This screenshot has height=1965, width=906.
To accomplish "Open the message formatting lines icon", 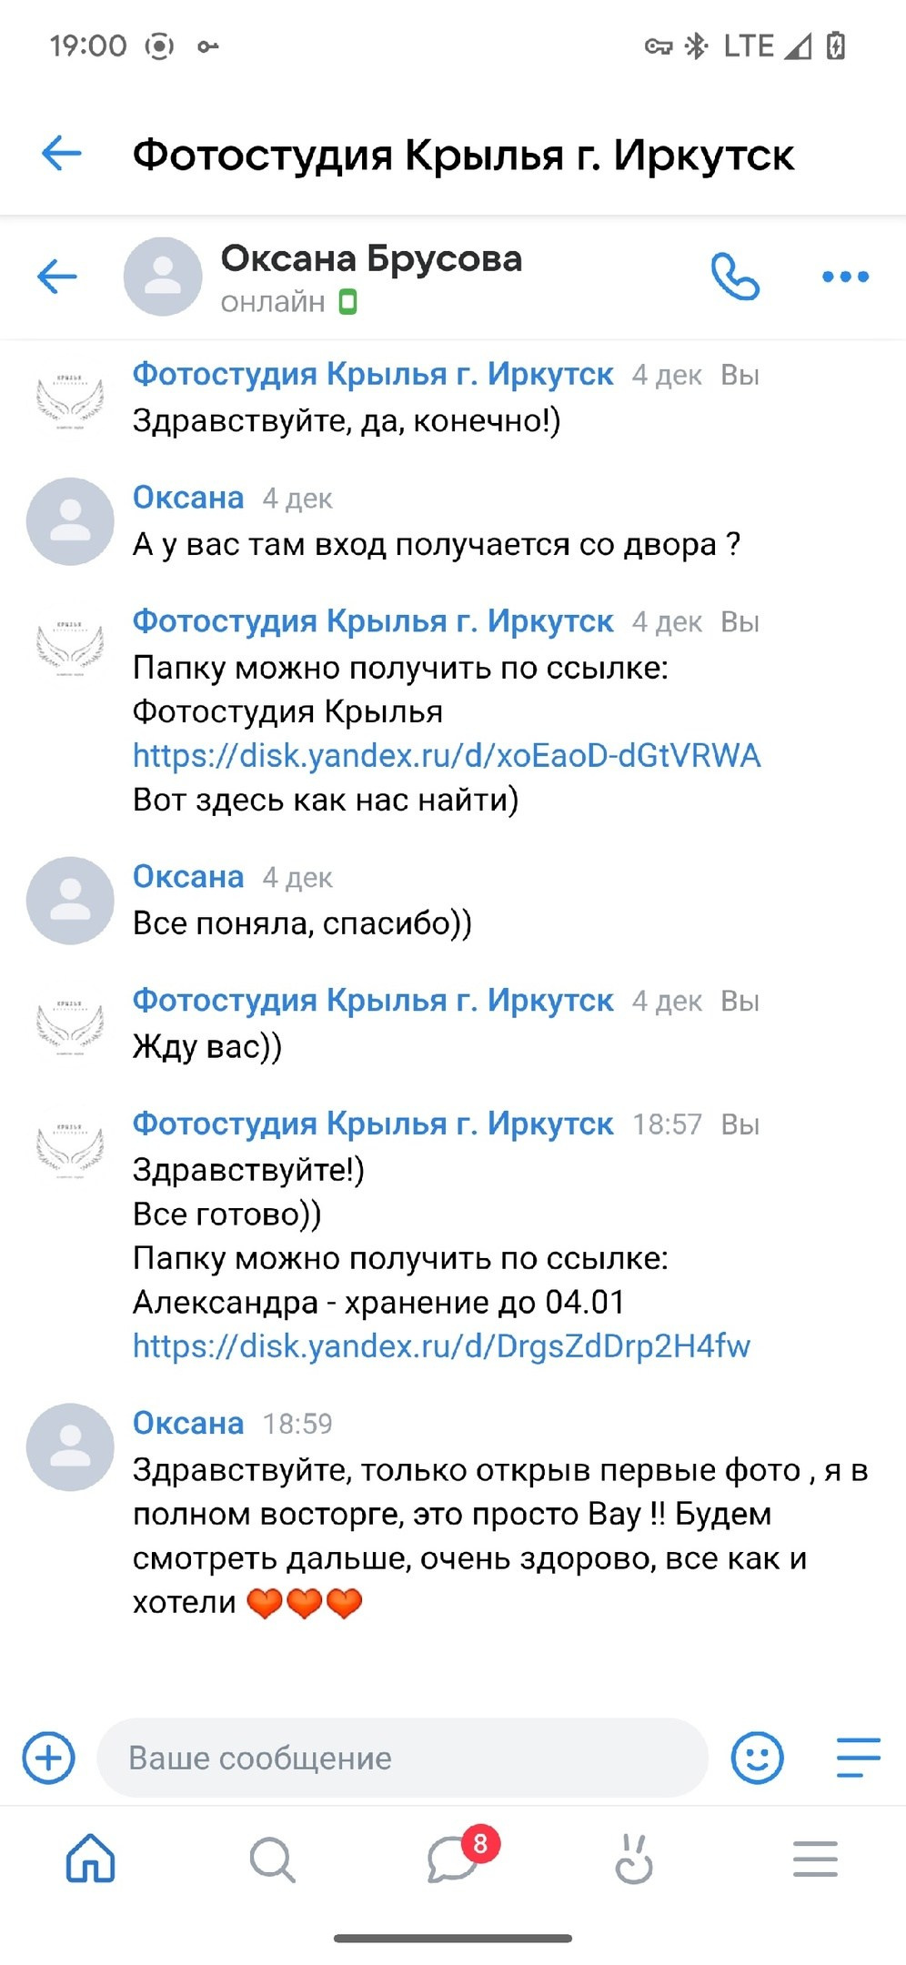I will [x=855, y=1758].
